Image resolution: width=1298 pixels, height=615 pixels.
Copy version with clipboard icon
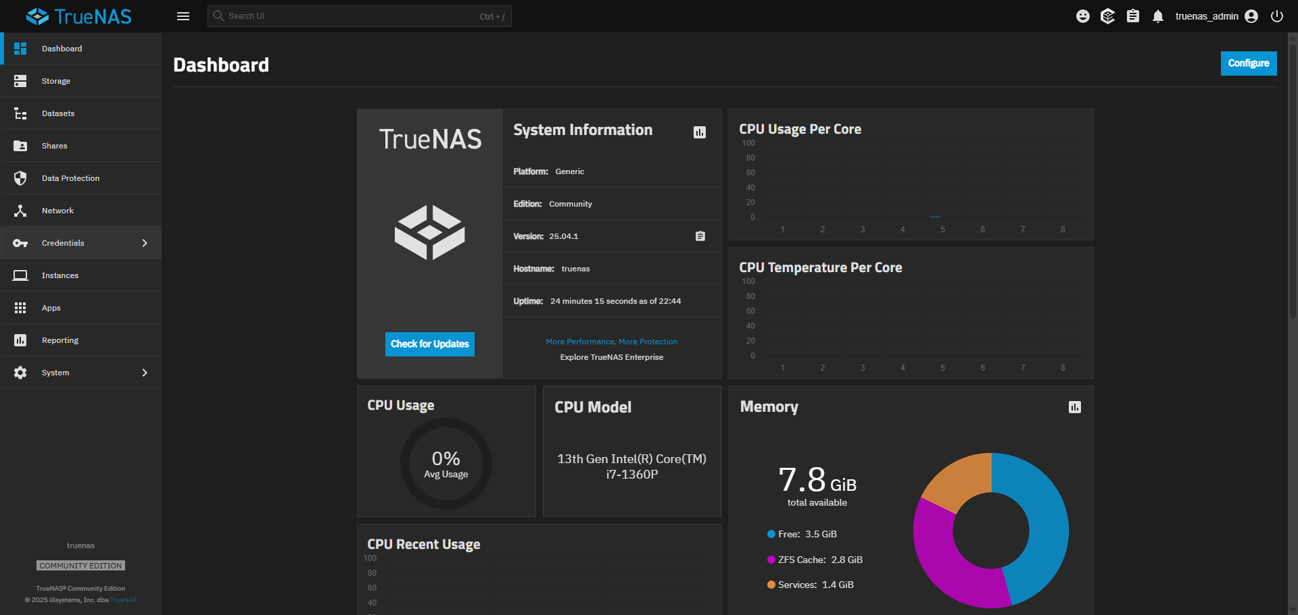point(700,236)
